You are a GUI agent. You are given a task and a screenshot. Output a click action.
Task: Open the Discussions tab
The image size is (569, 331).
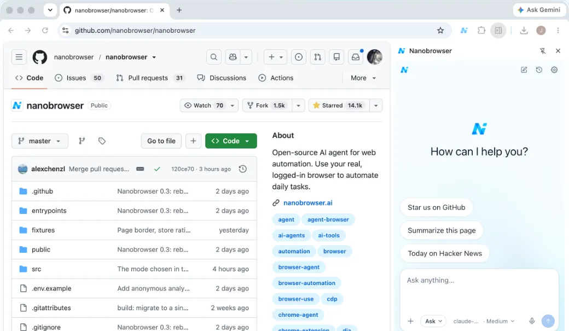[x=222, y=78]
